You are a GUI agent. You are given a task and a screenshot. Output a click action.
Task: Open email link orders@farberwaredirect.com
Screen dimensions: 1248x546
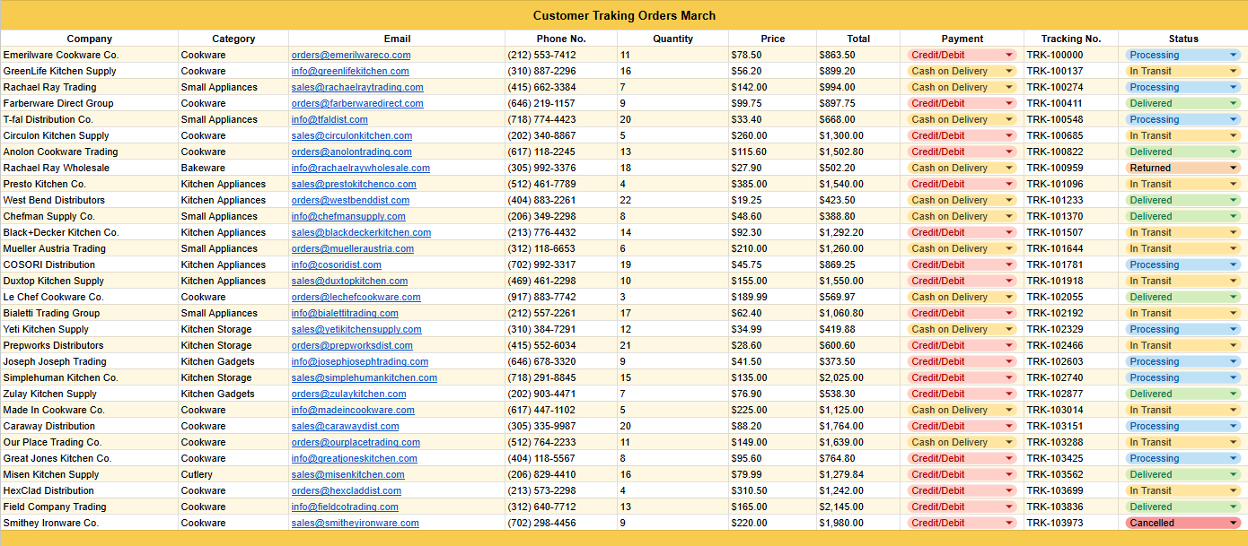[x=357, y=103]
